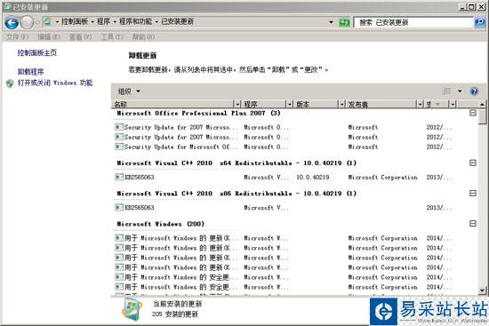
Task: Open the 帮助 menu
Action: (x=143, y=37)
